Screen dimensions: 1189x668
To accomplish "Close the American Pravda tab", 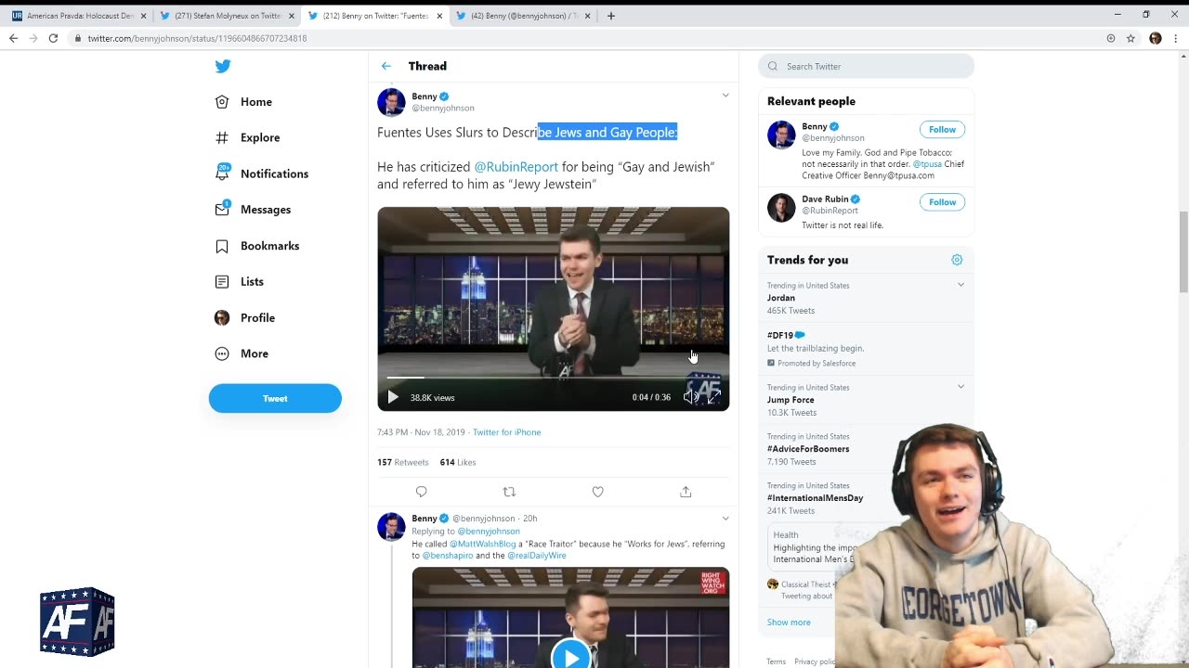I will tap(143, 16).
